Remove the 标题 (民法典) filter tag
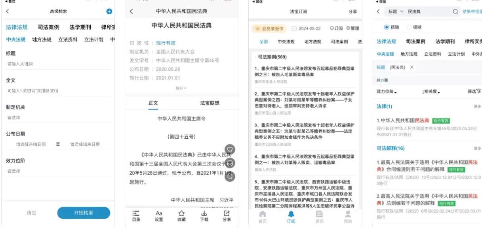Screen dimensions: 482x228 tap(412, 67)
